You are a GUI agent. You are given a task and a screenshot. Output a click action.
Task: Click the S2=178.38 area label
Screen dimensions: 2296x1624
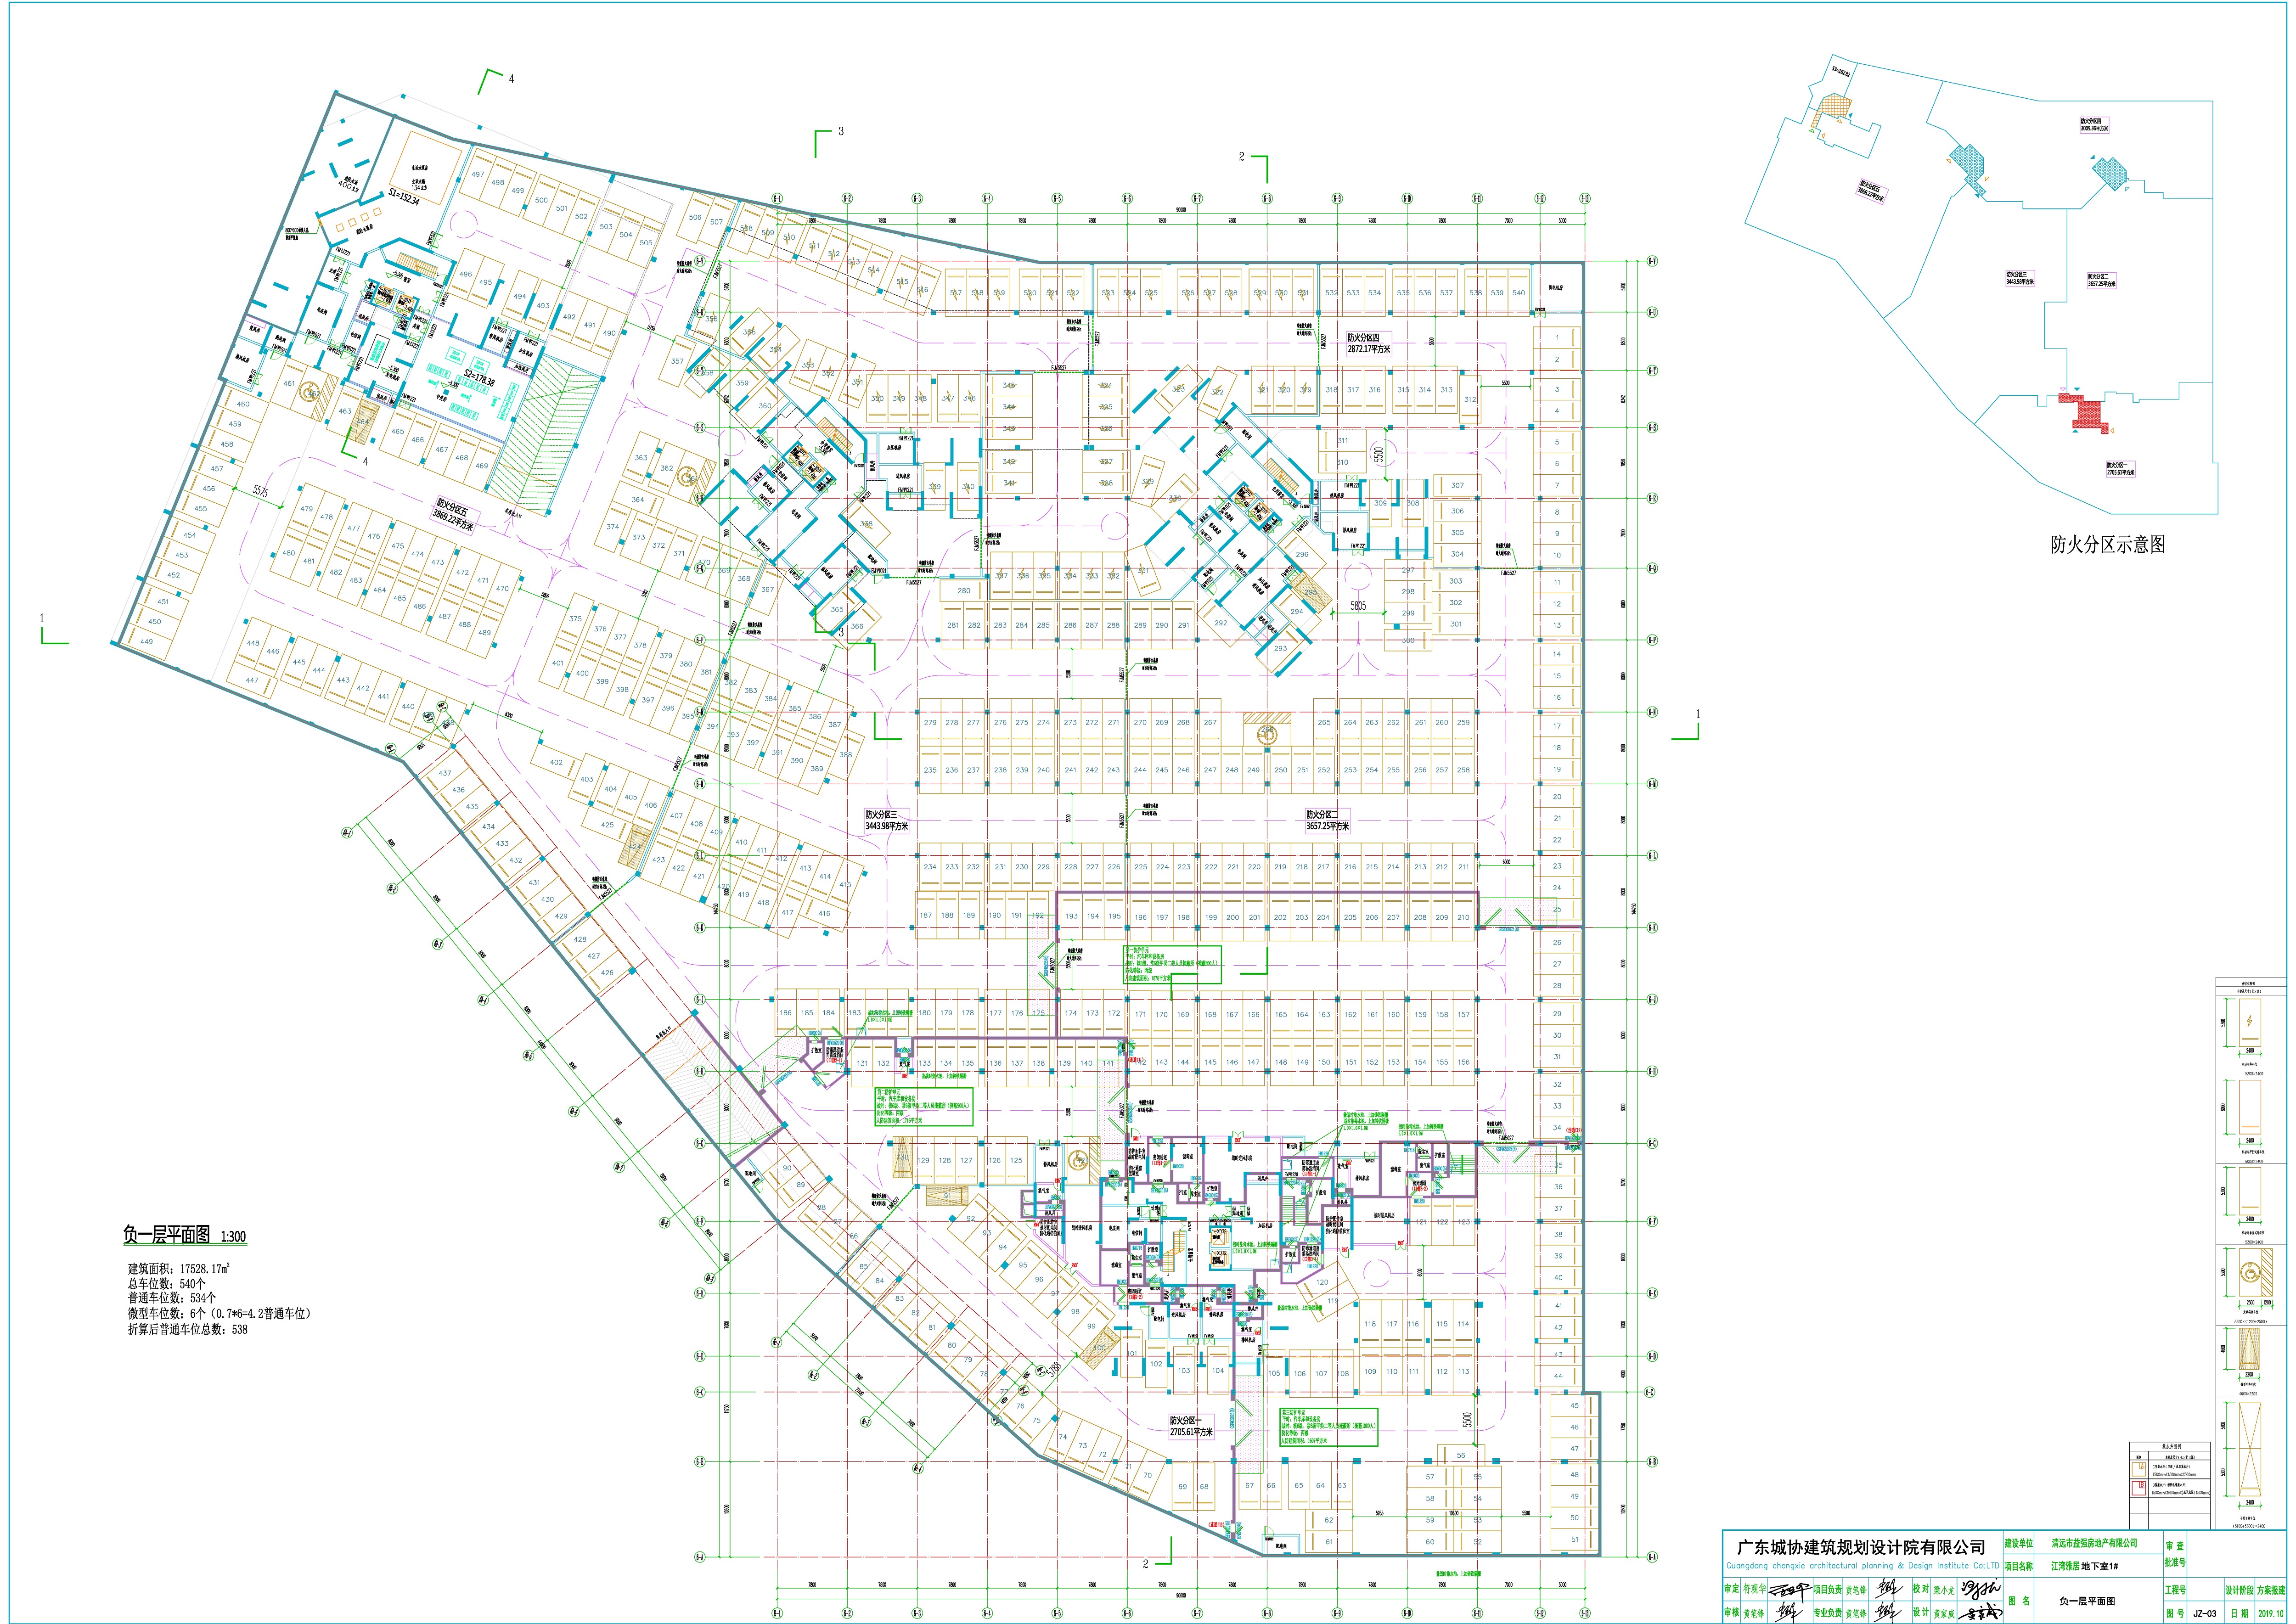tap(479, 377)
